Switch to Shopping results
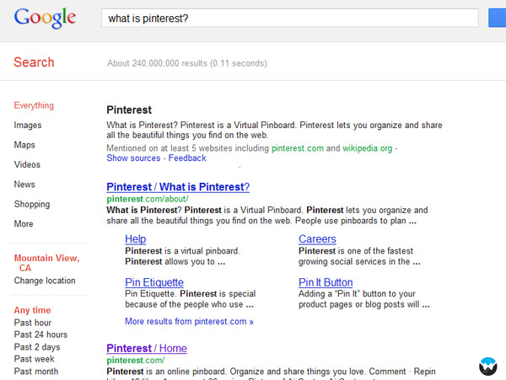The height and width of the screenshot is (380, 506). [32, 205]
